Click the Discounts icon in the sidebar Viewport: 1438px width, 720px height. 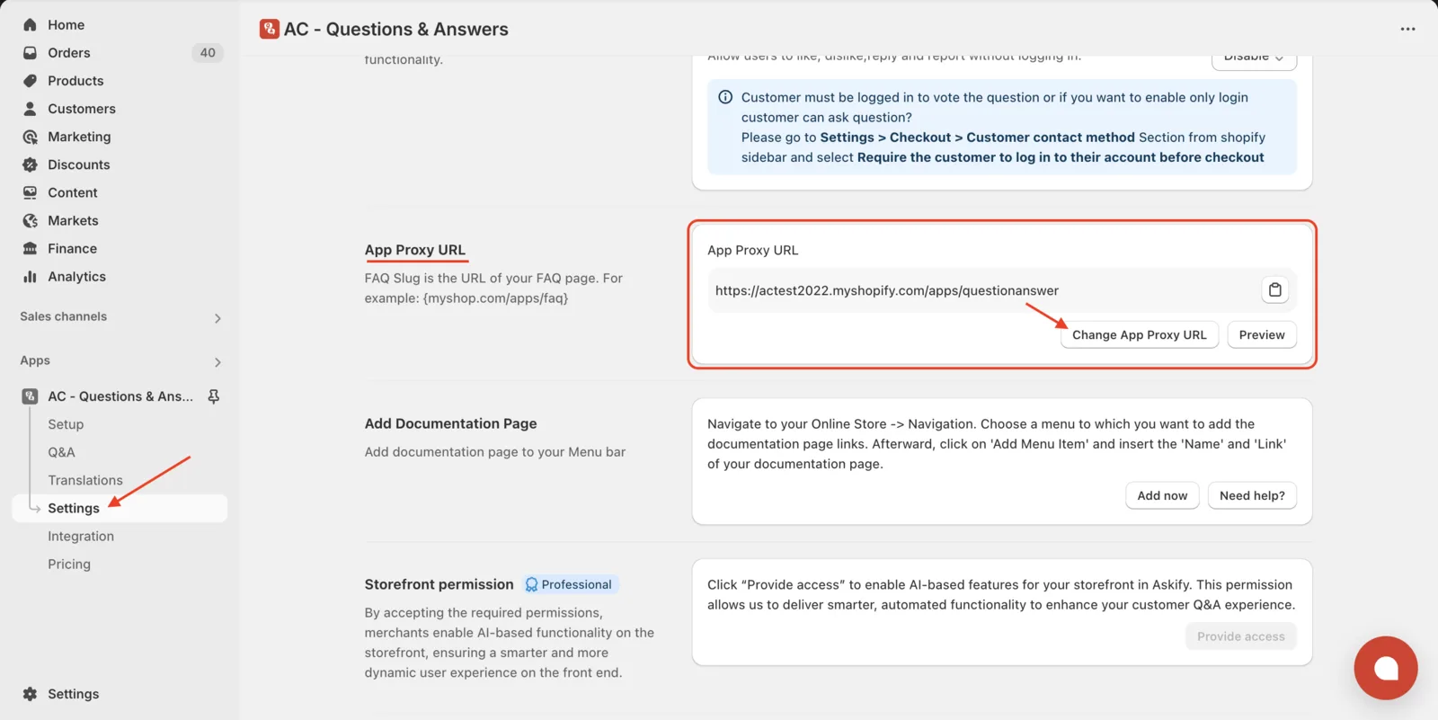(x=30, y=164)
